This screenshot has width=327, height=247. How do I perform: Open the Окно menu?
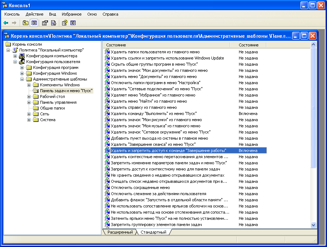tap(92, 14)
